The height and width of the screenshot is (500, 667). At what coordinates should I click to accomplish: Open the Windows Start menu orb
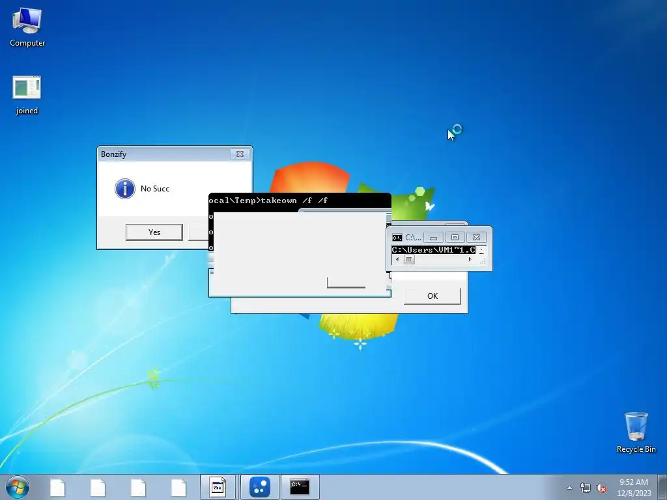click(18, 487)
